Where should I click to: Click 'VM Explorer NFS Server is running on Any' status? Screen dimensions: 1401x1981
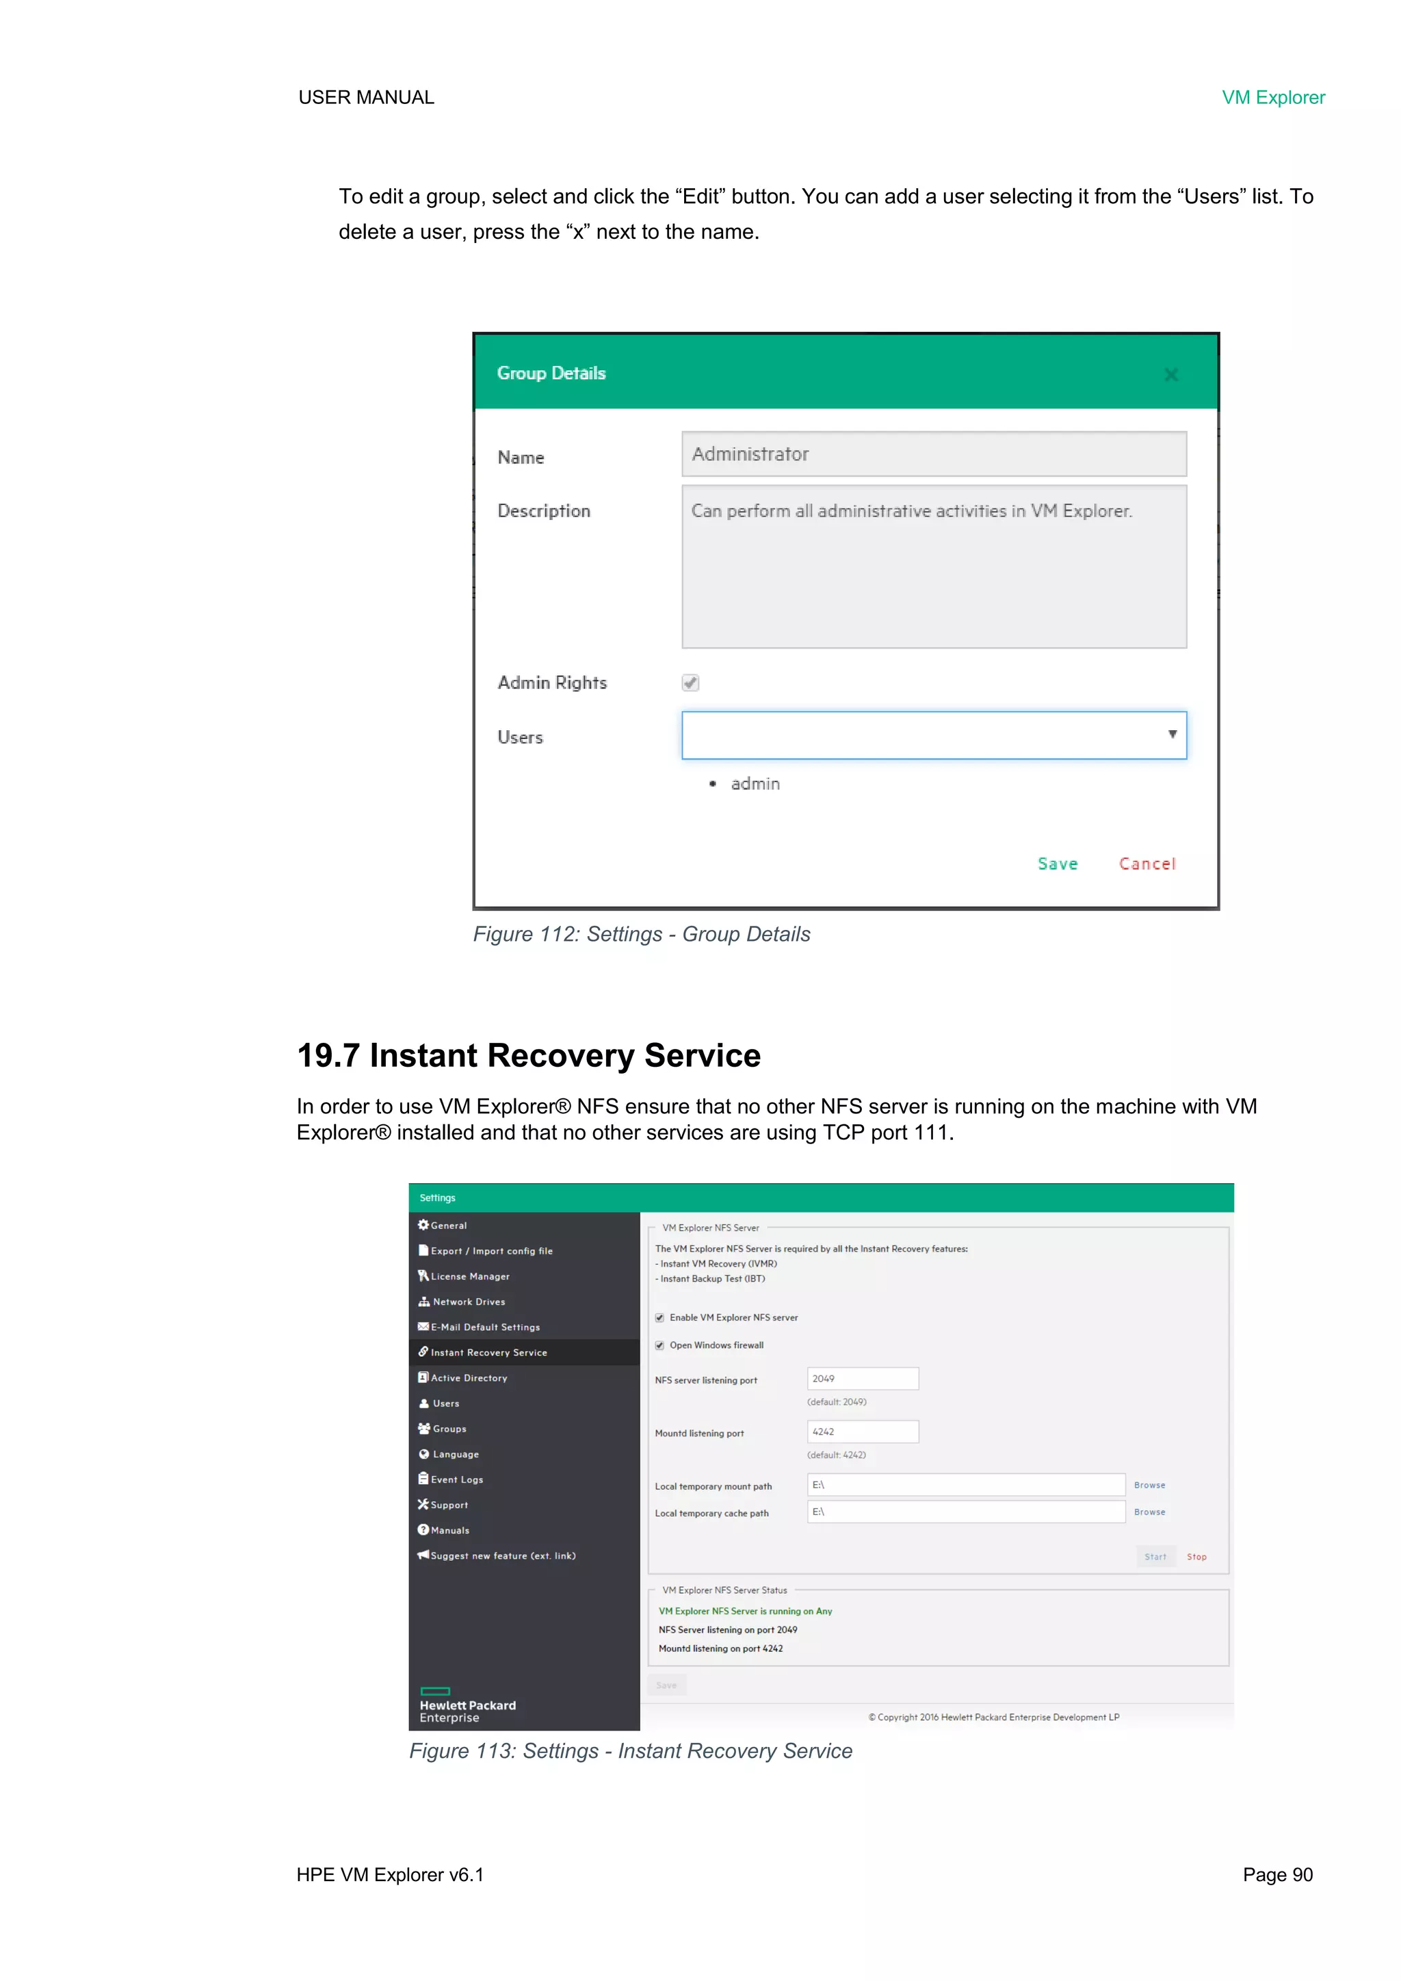[x=744, y=1611]
